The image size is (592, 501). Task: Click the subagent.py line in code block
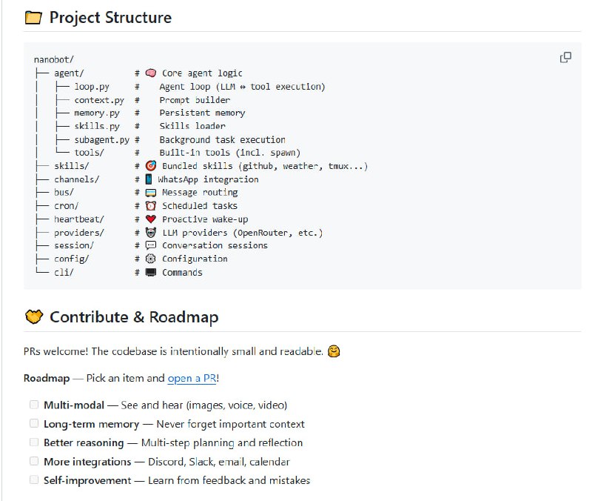[101, 139]
